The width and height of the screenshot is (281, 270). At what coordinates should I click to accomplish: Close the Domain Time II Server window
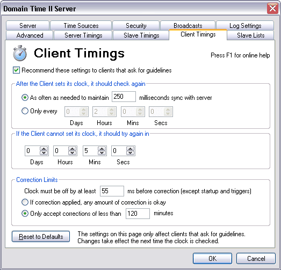272,8
